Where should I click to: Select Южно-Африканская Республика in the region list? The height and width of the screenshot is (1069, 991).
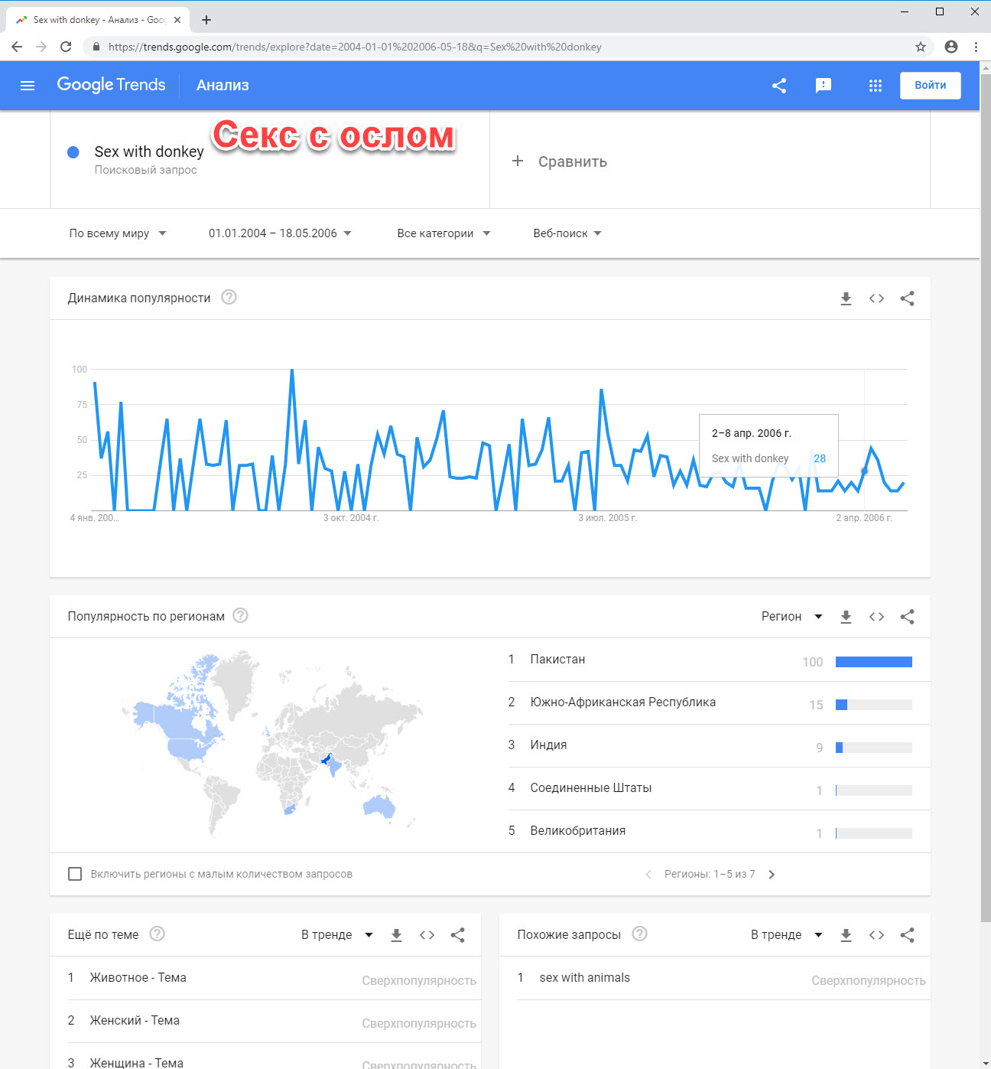719,702
